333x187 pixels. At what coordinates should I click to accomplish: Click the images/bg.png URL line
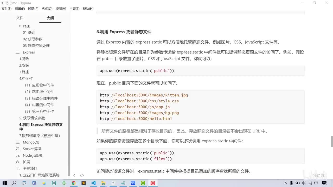139,113
